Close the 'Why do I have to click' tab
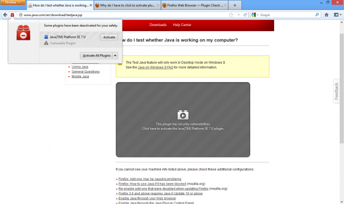 158,5
